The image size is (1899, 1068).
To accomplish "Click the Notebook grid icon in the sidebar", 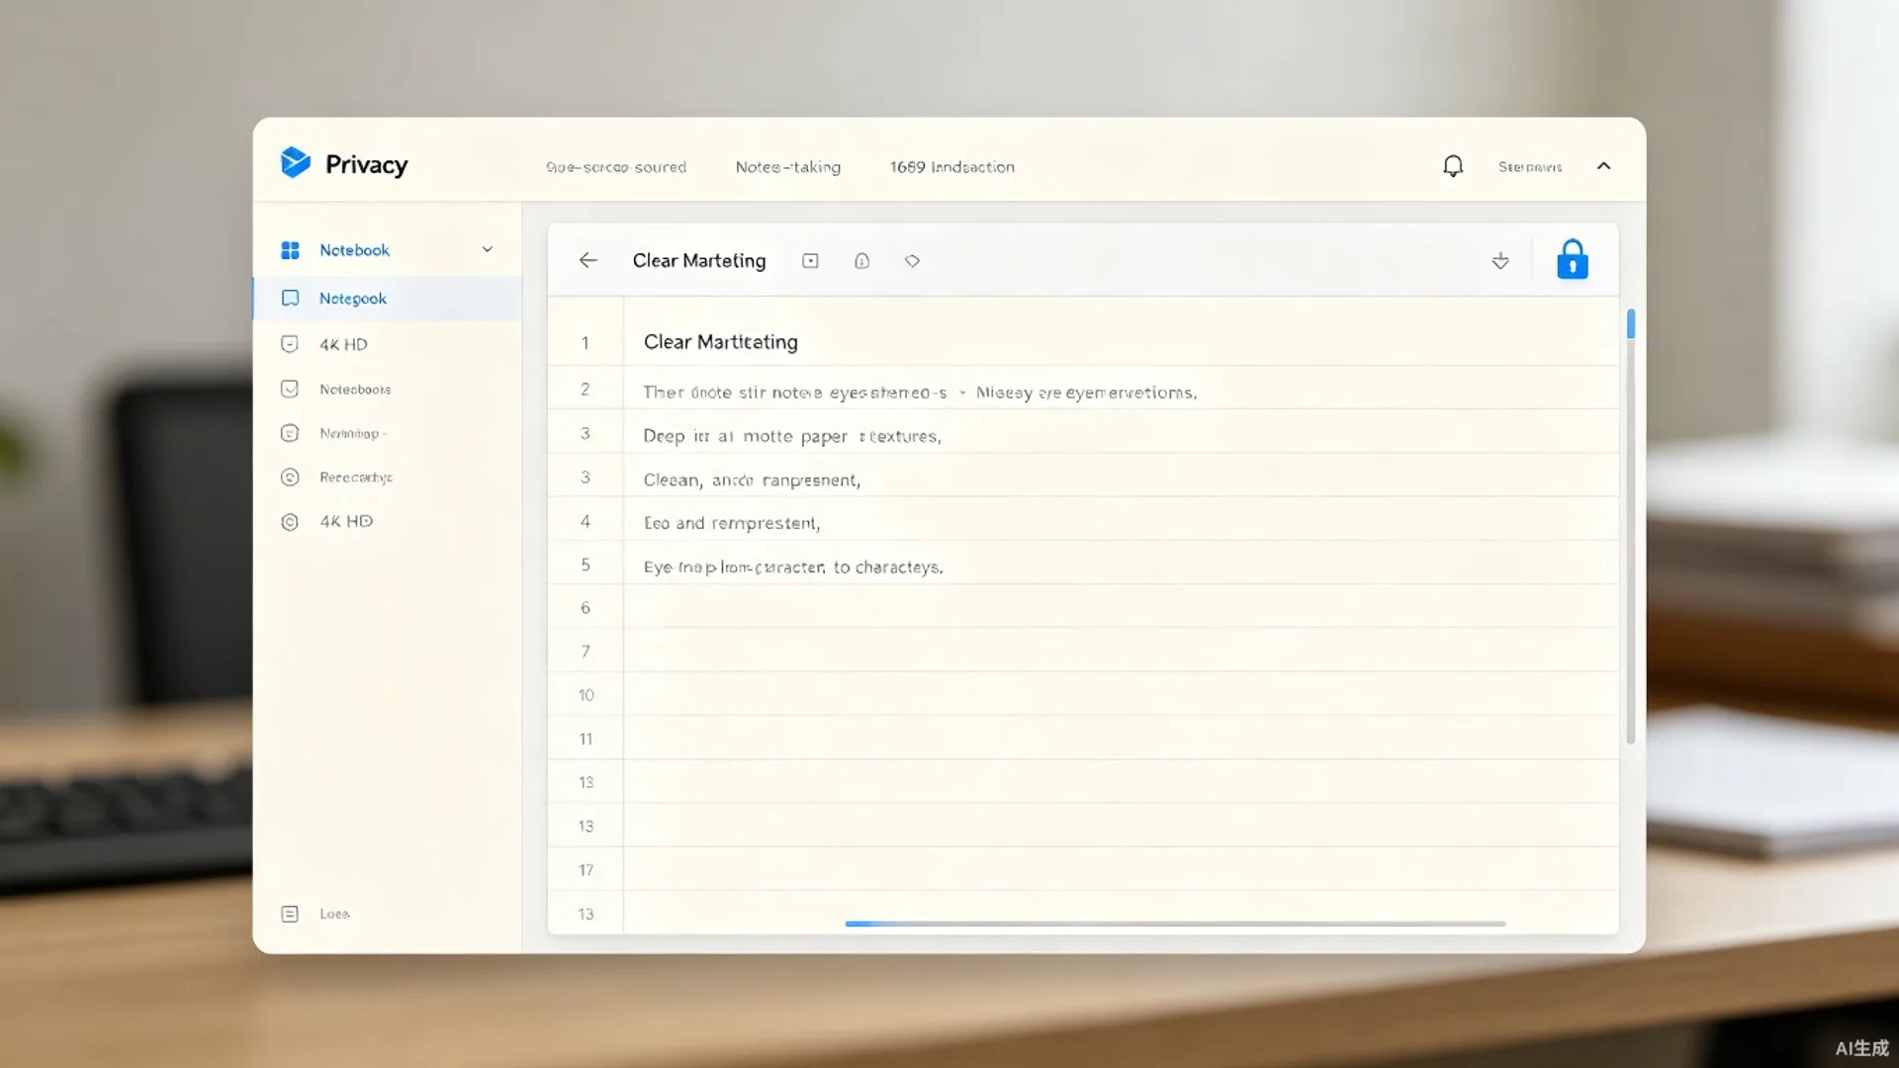I will click(290, 250).
